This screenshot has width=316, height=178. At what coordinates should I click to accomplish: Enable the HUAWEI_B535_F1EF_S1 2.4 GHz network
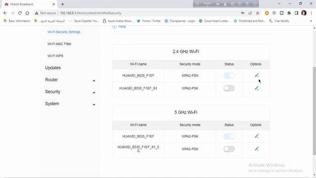[229, 88]
